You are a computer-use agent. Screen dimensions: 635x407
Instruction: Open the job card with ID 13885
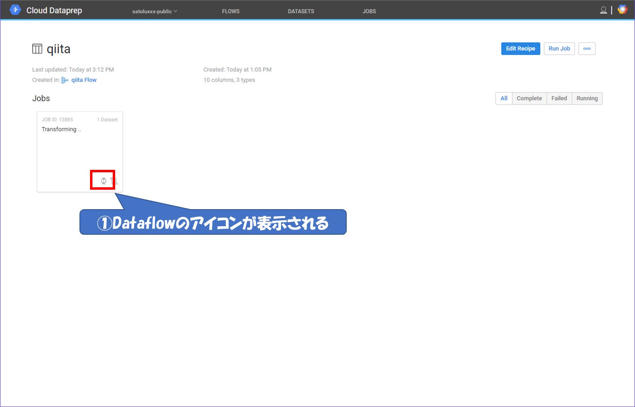80,152
